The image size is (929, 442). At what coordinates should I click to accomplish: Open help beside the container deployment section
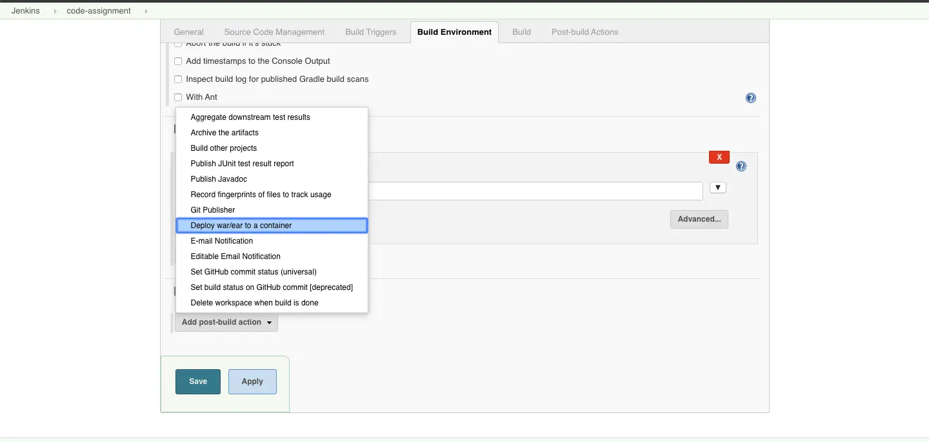point(741,166)
